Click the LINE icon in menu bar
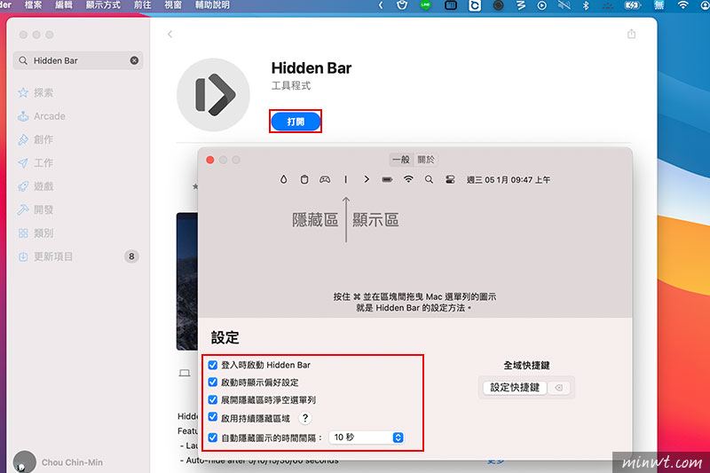This screenshot has width=710, height=473. pyautogui.click(x=425, y=5)
